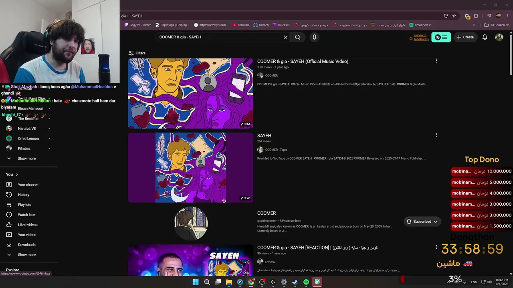Viewport: 513px width, 288px height.
Task: Click the Chrome profile avatar in the toolbar
Action: click(x=499, y=16)
